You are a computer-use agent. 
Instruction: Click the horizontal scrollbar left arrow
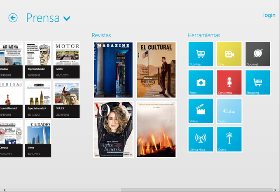tap(5, 190)
